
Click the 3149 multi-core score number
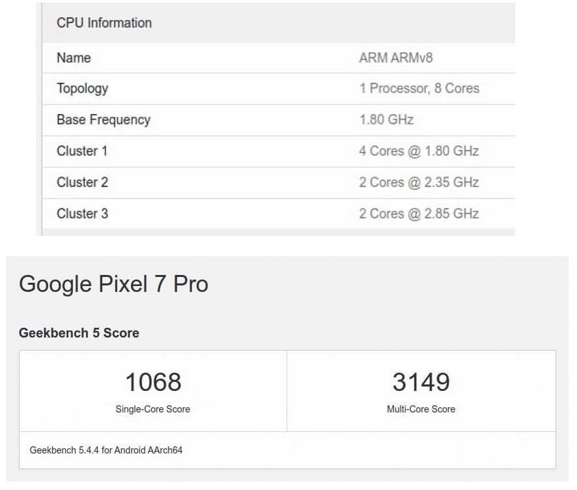click(x=421, y=382)
